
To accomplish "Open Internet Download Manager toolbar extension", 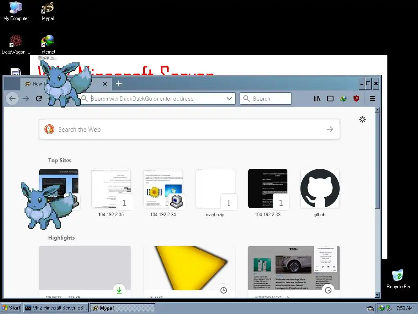I will [x=343, y=99].
